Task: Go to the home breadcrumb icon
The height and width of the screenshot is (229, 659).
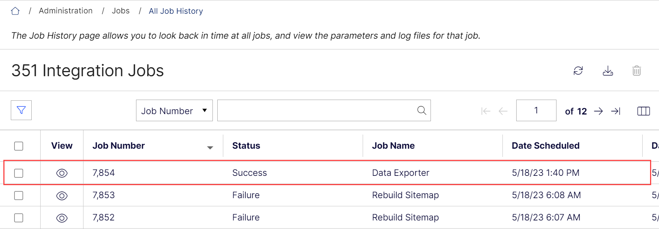Action: click(15, 11)
